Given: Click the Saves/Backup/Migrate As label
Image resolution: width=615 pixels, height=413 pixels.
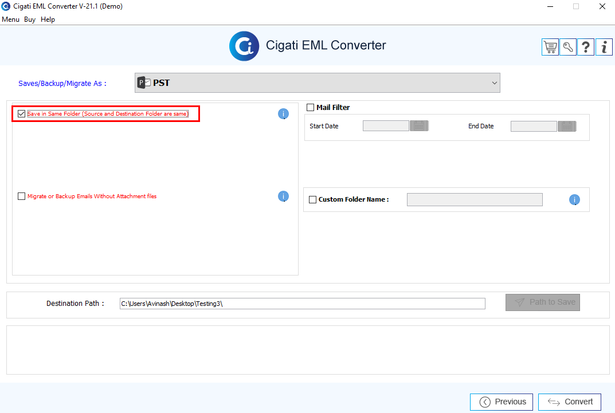Looking at the screenshot, I should 62,84.
